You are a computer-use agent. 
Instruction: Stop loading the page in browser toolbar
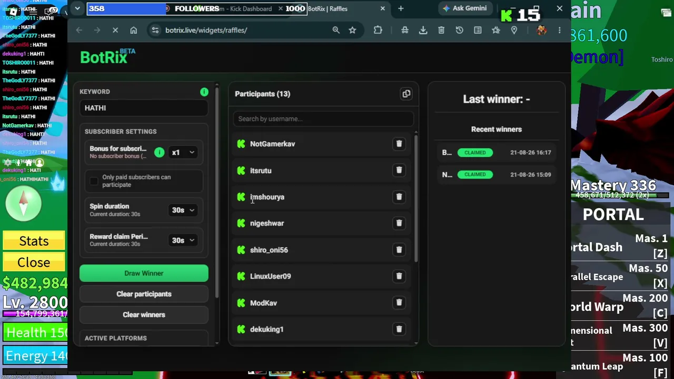pyautogui.click(x=115, y=30)
